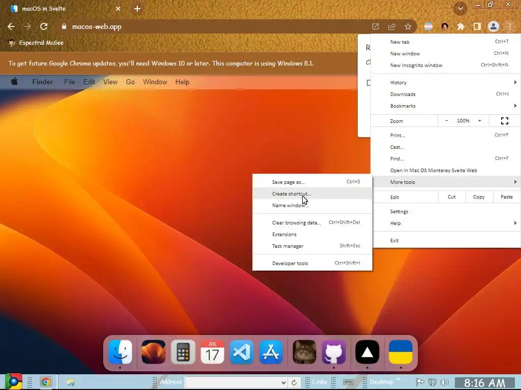Select New Incognito window
This screenshot has height=390, width=521.
[x=446, y=65]
